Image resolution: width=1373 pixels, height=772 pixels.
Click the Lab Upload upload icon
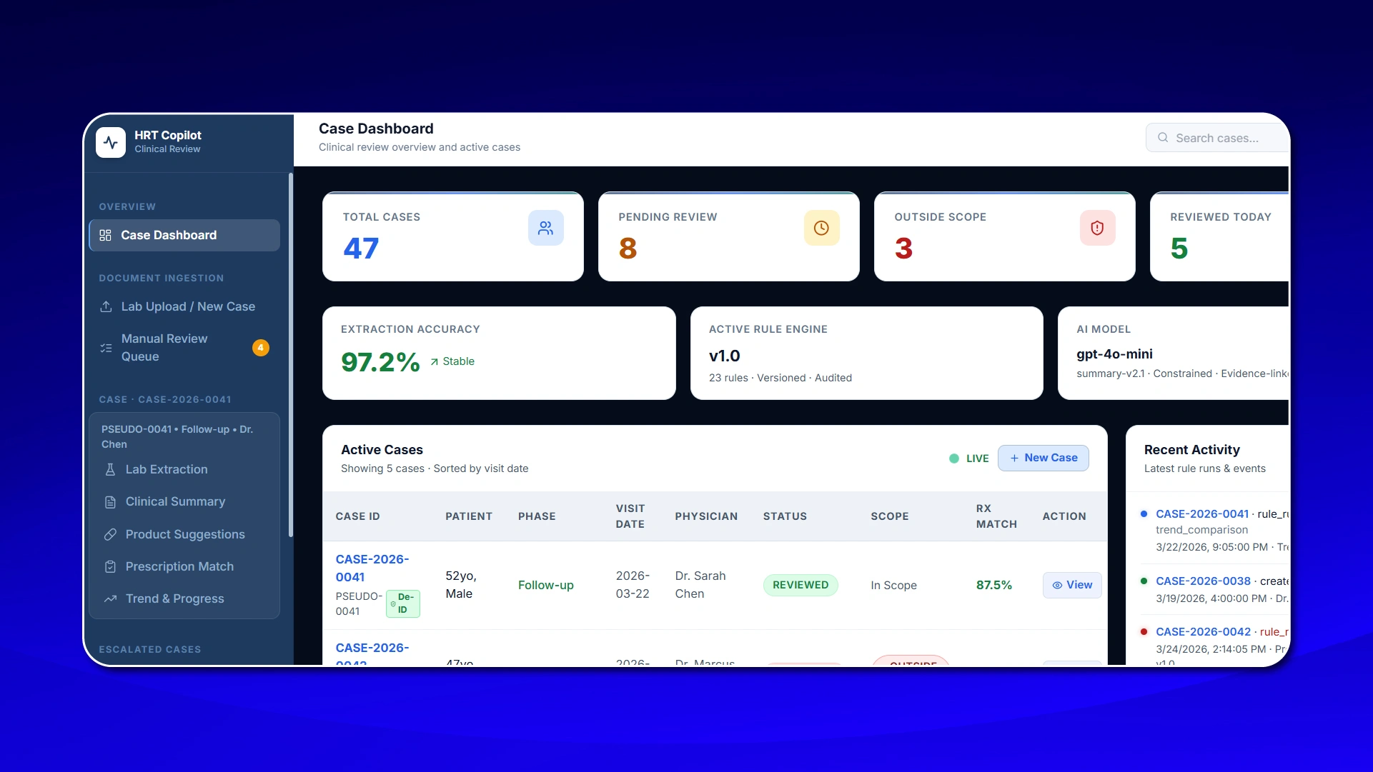point(106,306)
